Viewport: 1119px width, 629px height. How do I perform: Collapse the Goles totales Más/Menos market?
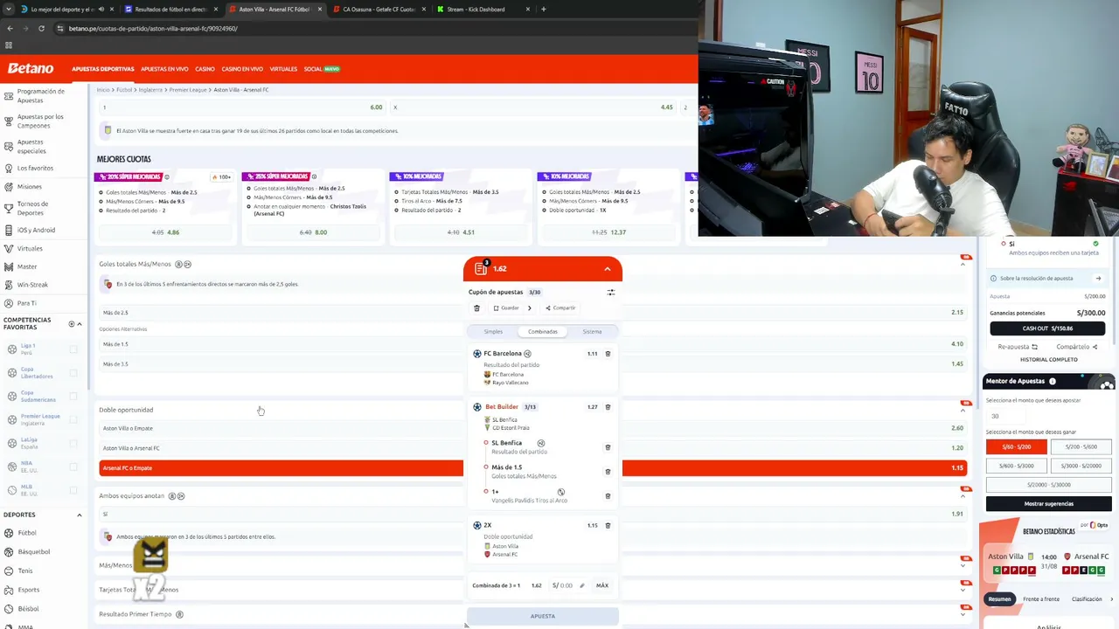(963, 264)
